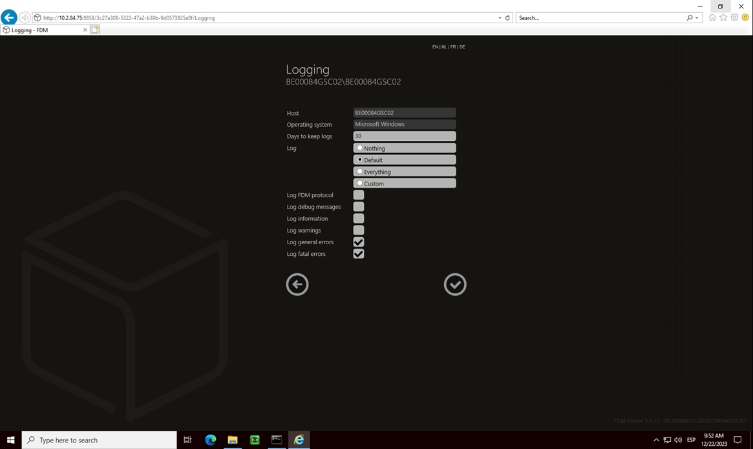This screenshot has height=449, width=753.
Task: Select the Custom log option
Action: (359, 183)
